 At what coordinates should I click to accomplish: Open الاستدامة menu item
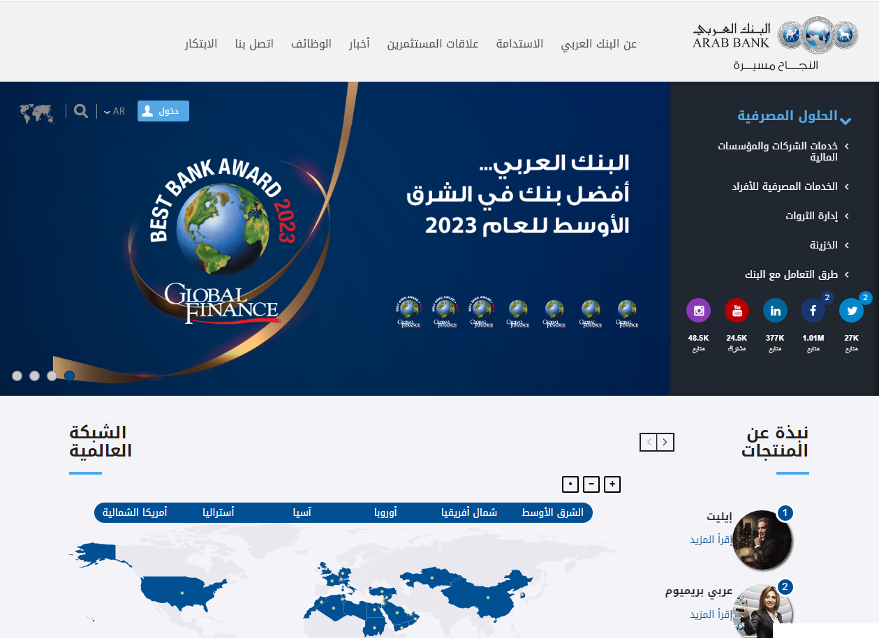tap(519, 44)
